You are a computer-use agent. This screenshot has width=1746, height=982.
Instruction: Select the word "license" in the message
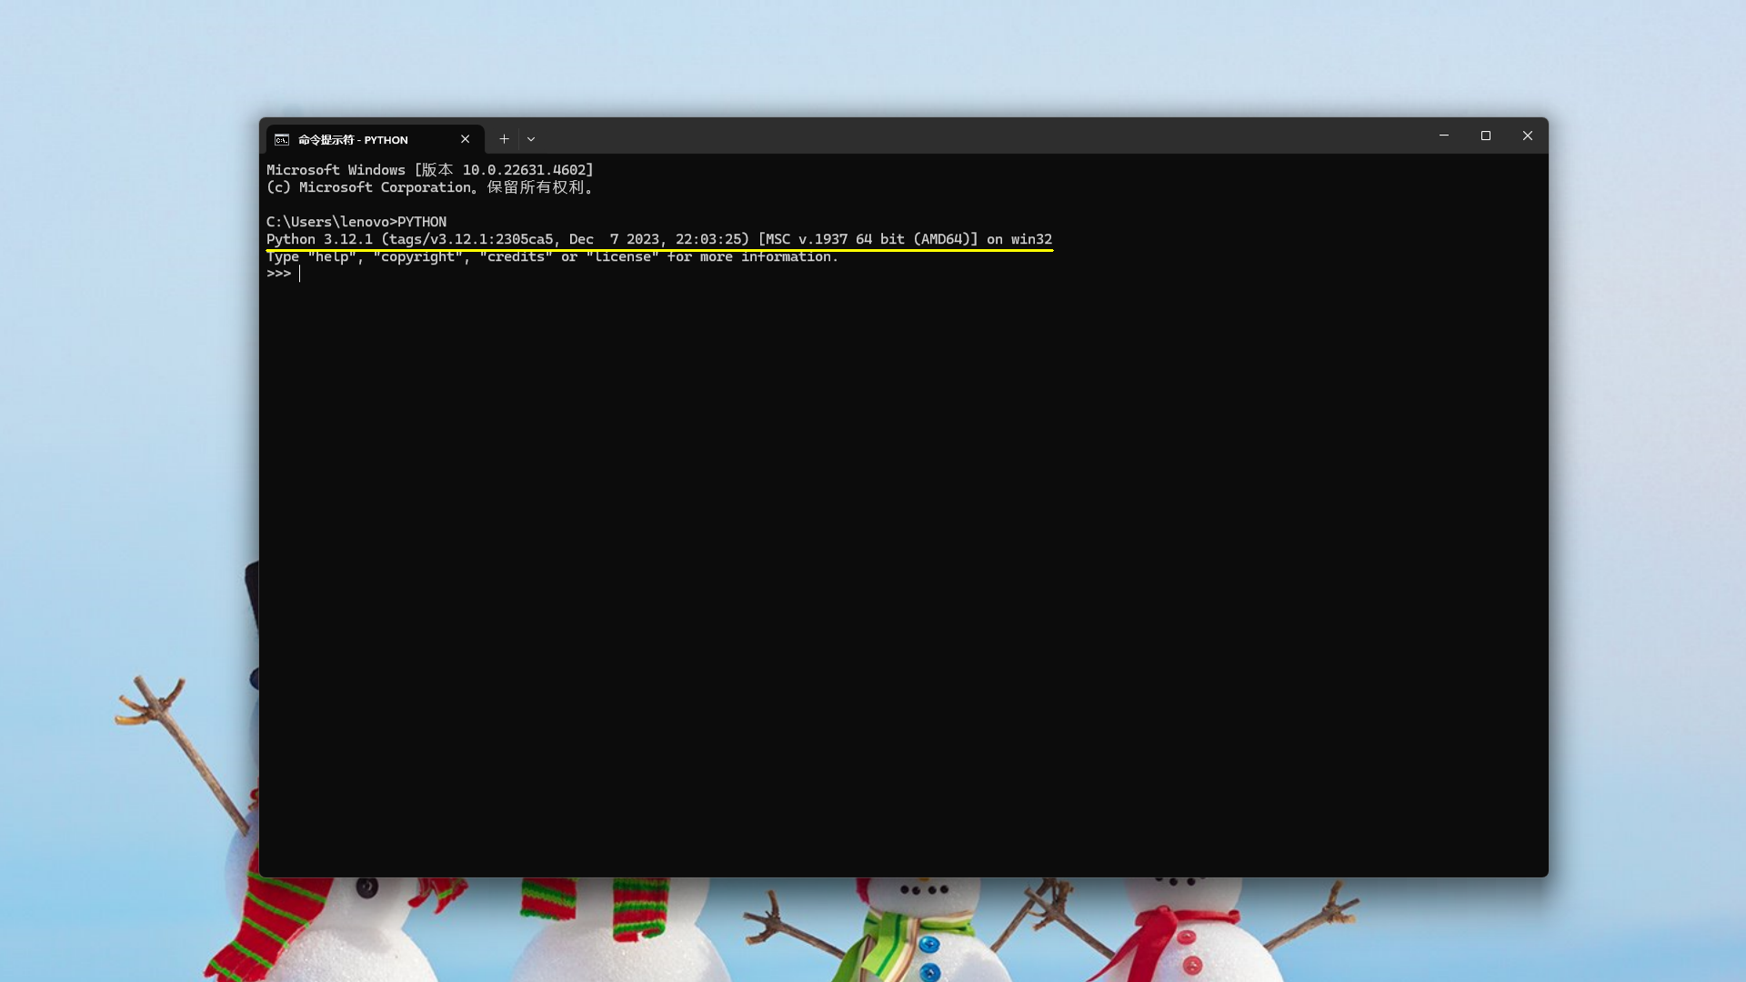coord(624,256)
